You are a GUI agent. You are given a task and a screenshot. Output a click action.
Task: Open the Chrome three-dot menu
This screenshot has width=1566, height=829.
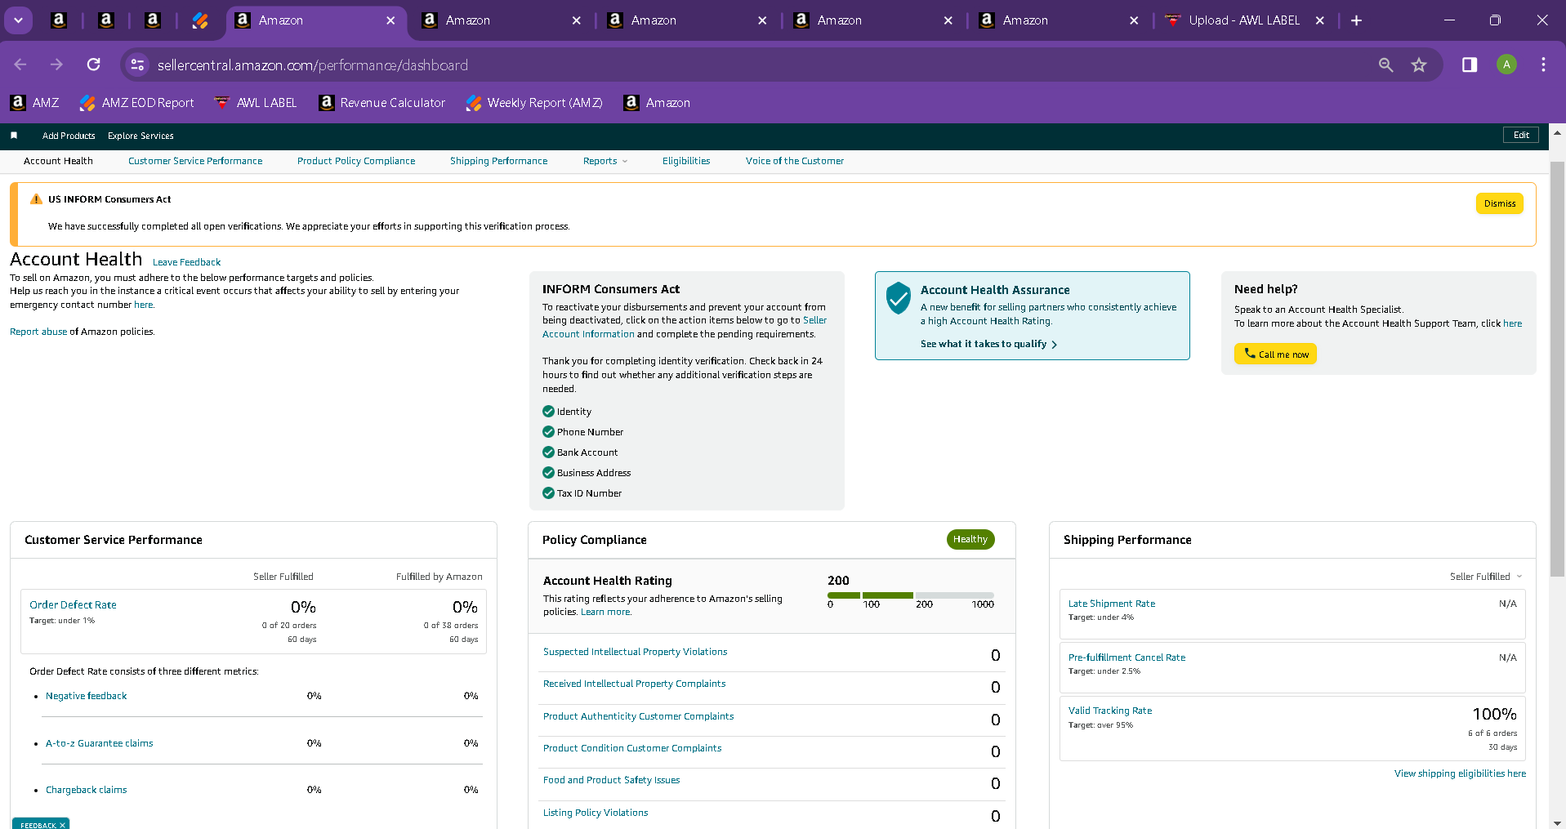tap(1543, 65)
